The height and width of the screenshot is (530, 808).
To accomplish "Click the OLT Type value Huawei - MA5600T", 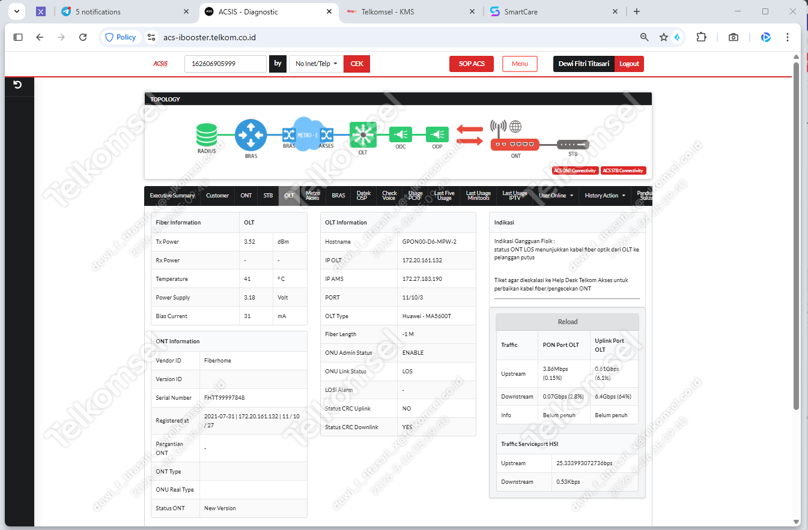I will tap(427, 316).
